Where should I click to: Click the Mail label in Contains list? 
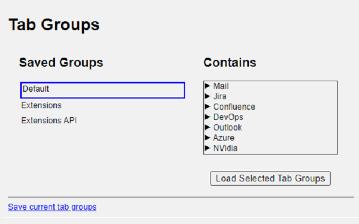[221, 86]
